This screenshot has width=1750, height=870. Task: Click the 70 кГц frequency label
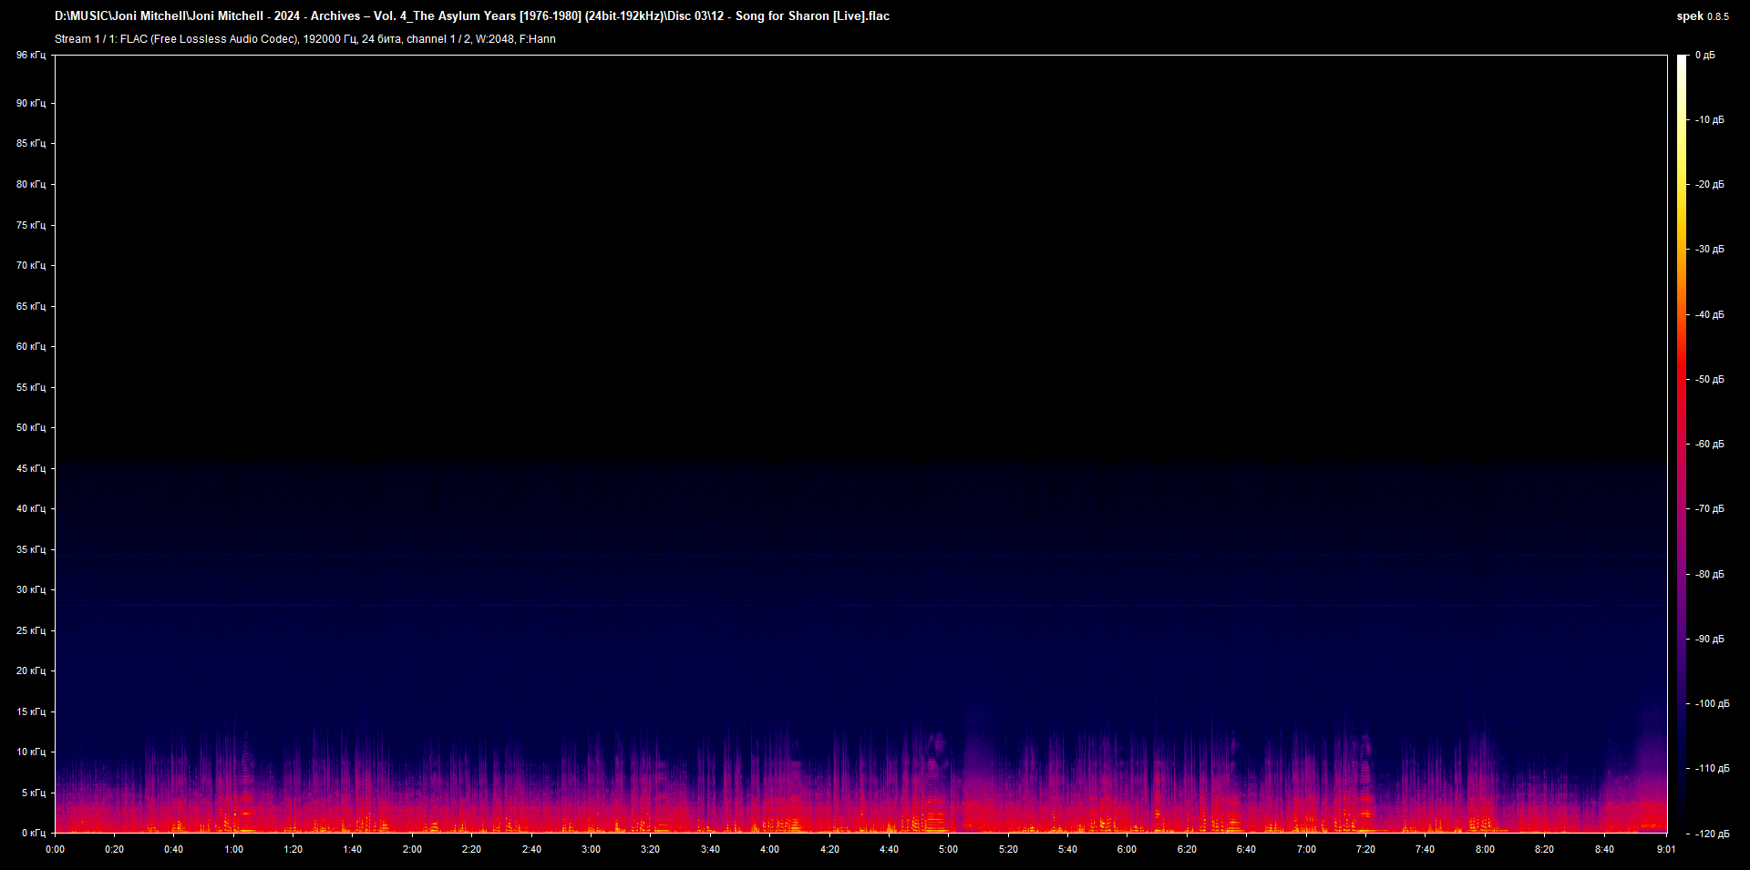pyautogui.click(x=30, y=265)
